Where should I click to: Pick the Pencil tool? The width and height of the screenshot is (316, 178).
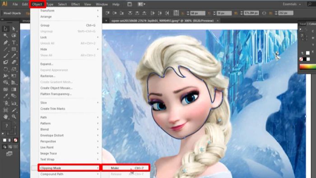pos(14,56)
